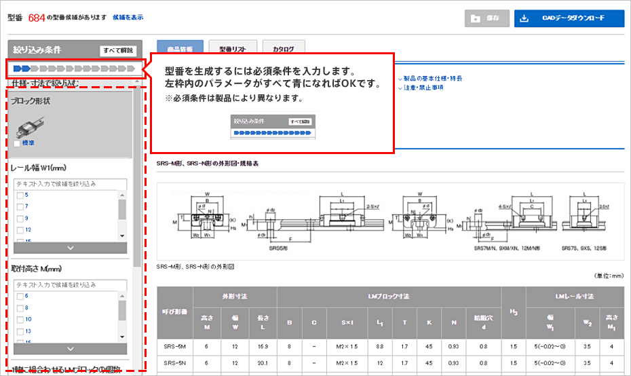Switch to the カタログ tab
The width and height of the screenshot is (631, 376).
[x=284, y=47]
